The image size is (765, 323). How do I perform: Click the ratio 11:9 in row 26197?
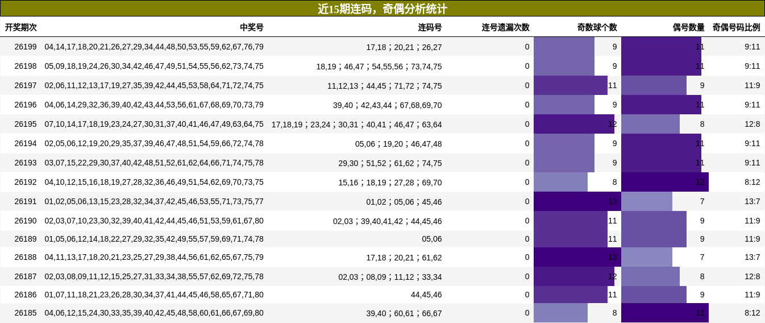[752, 85]
